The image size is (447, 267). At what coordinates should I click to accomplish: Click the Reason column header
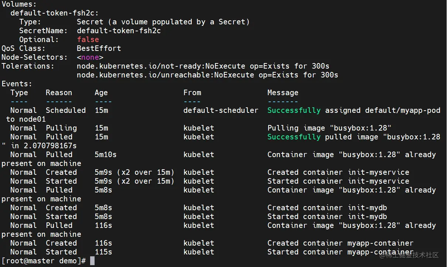(59, 93)
